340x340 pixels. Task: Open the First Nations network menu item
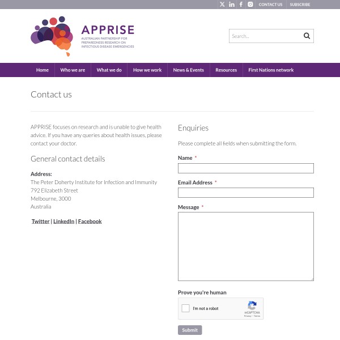coord(271,70)
